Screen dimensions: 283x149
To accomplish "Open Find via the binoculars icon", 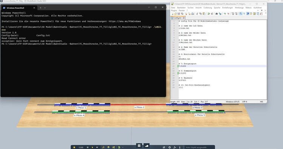I will pyautogui.click(x=217, y=14).
